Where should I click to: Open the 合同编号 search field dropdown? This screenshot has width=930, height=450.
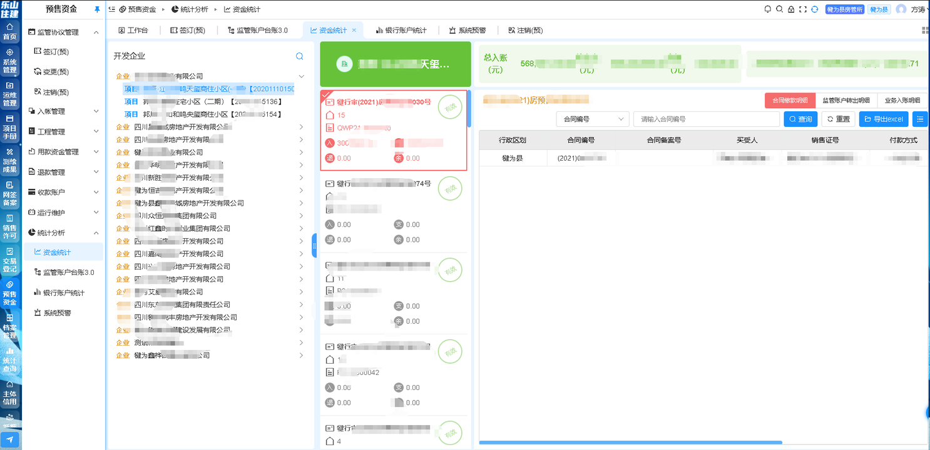[592, 119]
